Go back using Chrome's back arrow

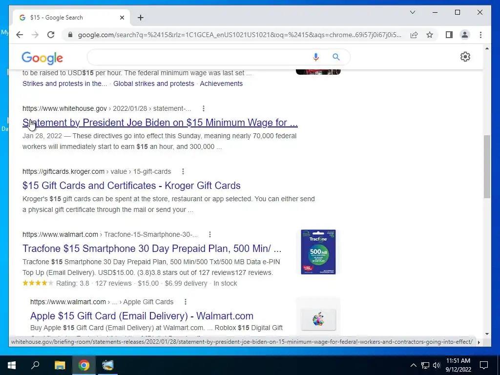20,35
